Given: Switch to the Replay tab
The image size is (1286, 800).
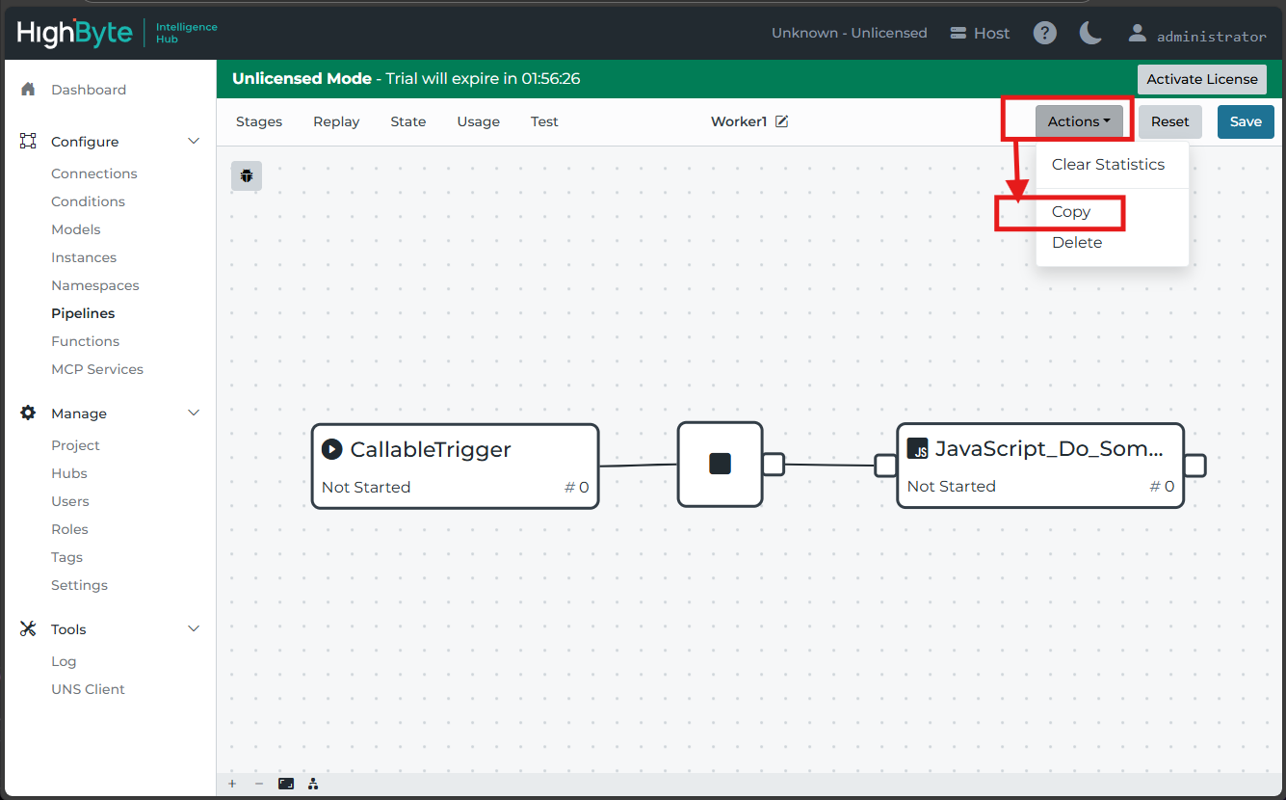Looking at the screenshot, I should pyautogui.click(x=336, y=121).
